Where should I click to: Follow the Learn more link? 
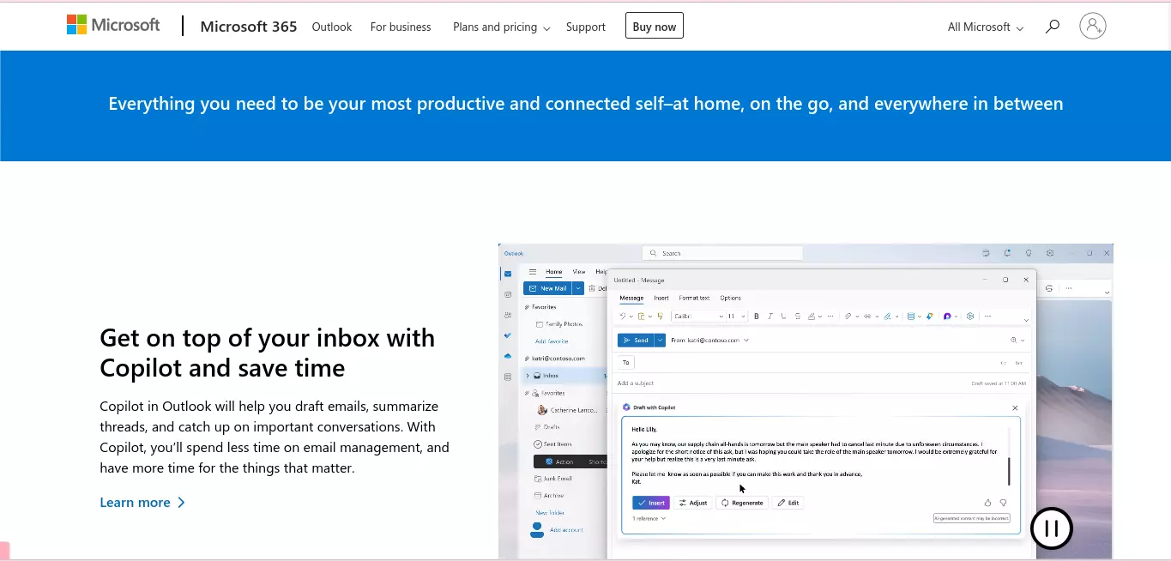(142, 503)
